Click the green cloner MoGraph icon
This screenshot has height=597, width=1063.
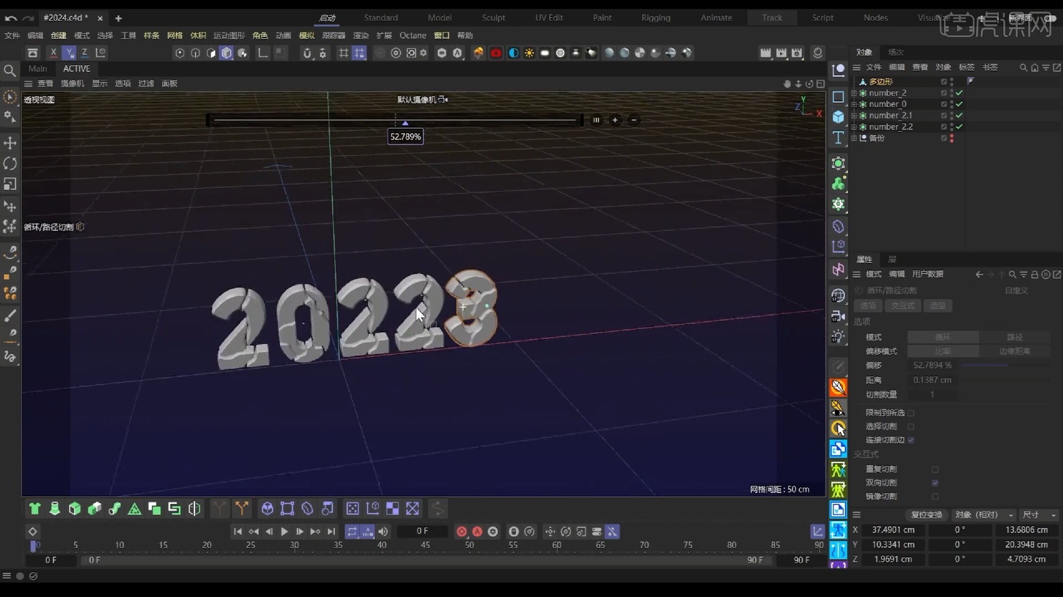838,184
